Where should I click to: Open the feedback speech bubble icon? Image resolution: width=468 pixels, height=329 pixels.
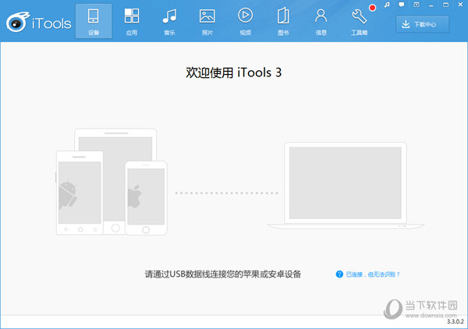(402, 5)
